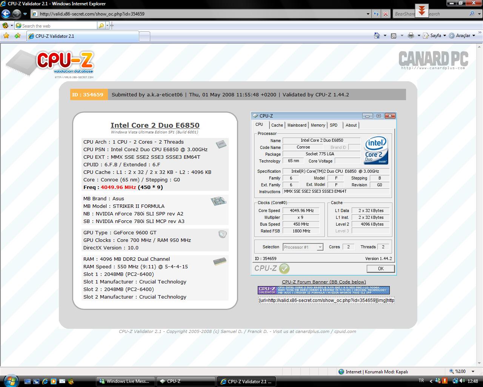Click the orange download arrows overlay icon
Image resolution: width=483 pixels, height=387 pixels.
422,10
